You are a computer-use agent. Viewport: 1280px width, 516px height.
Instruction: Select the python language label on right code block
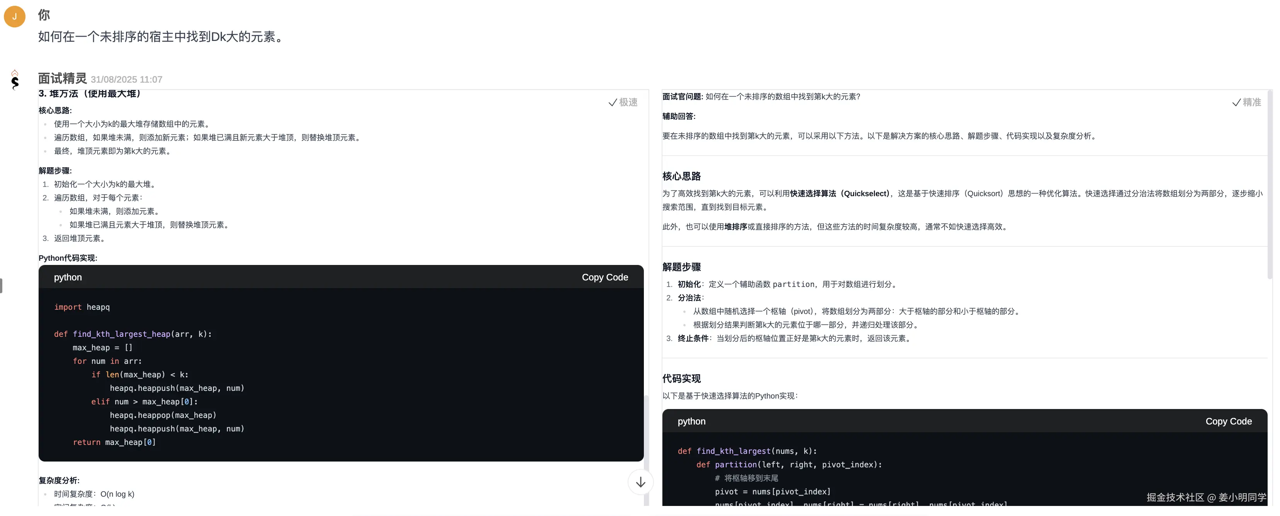click(691, 421)
